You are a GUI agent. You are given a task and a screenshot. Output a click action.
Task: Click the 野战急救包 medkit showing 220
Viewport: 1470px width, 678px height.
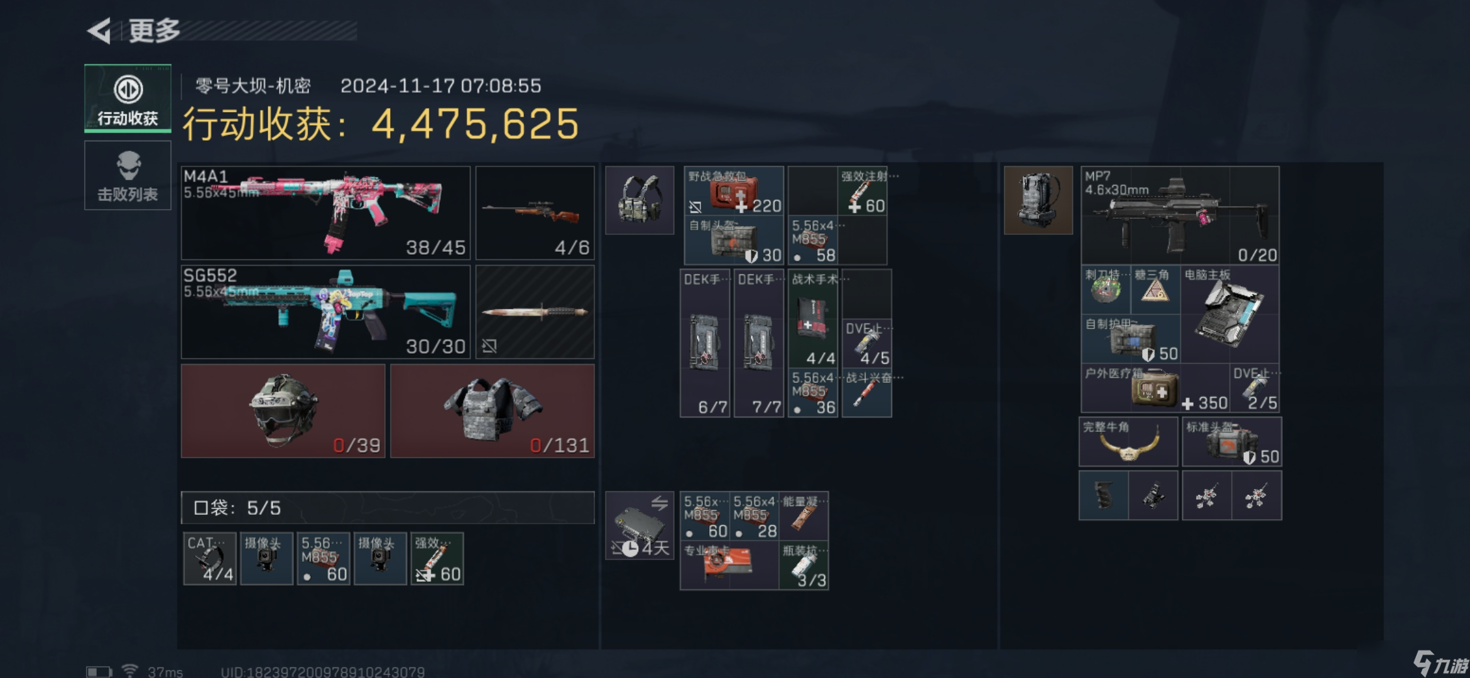[x=734, y=190]
